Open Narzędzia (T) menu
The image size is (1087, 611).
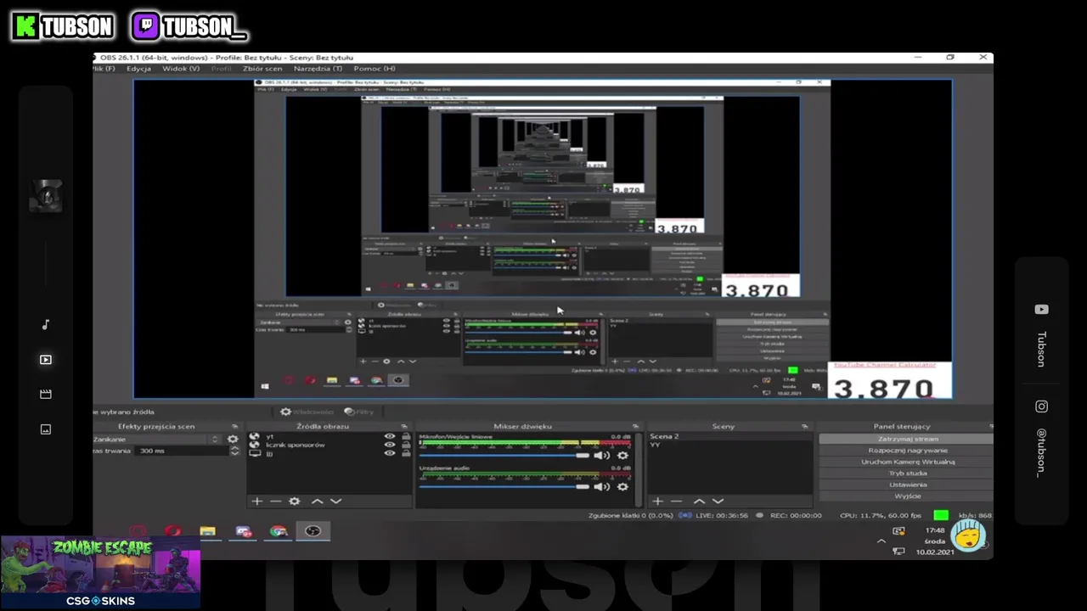pos(318,69)
